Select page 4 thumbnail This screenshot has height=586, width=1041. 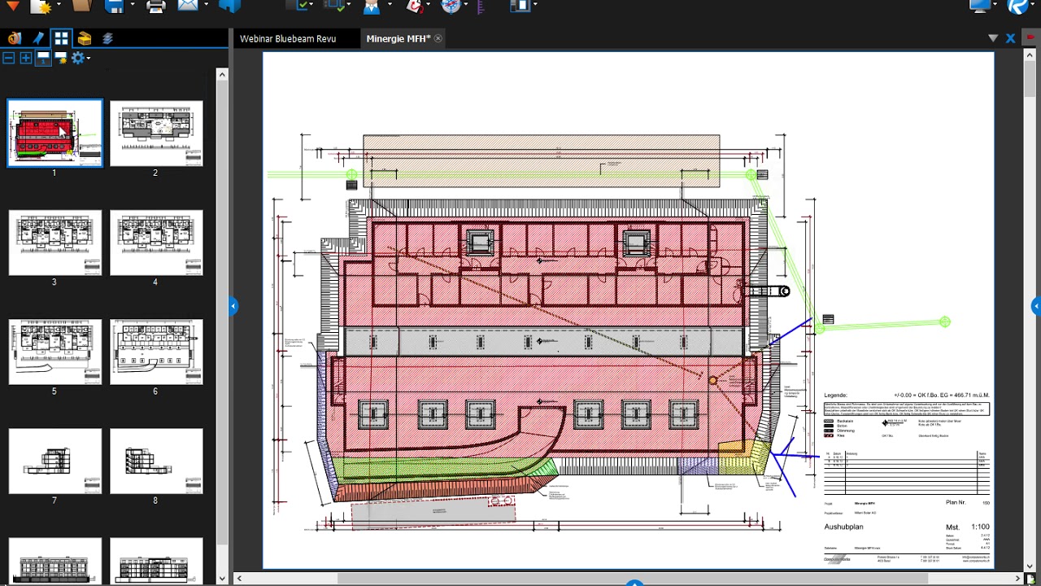pyautogui.click(x=156, y=243)
